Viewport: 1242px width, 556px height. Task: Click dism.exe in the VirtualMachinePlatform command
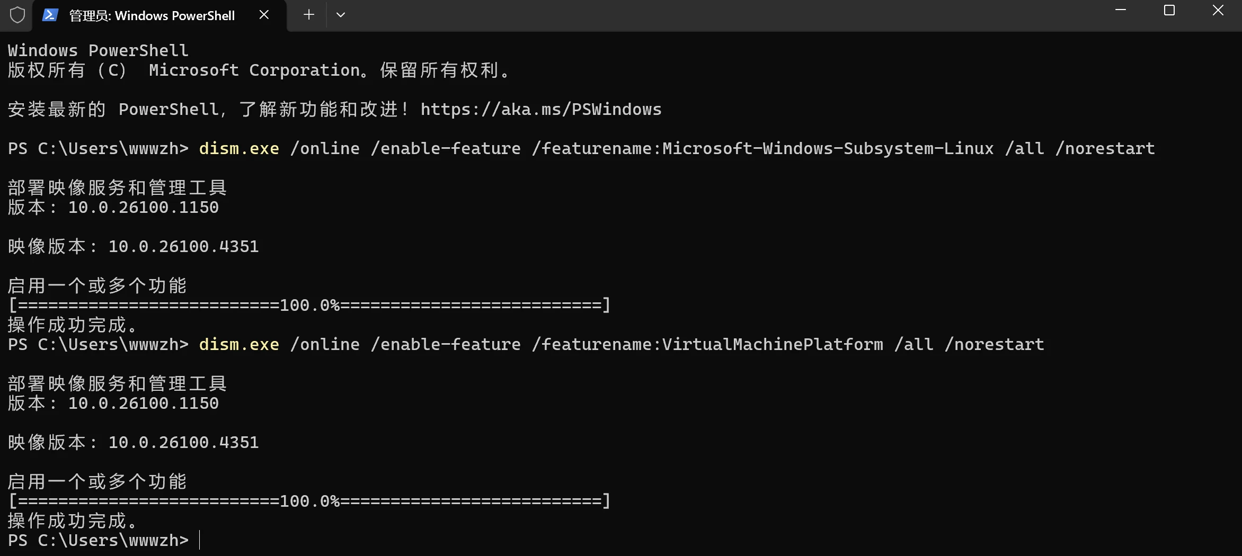pyautogui.click(x=239, y=344)
